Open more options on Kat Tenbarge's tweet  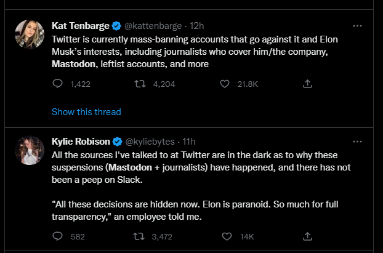pyautogui.click(x=357, y=26)
